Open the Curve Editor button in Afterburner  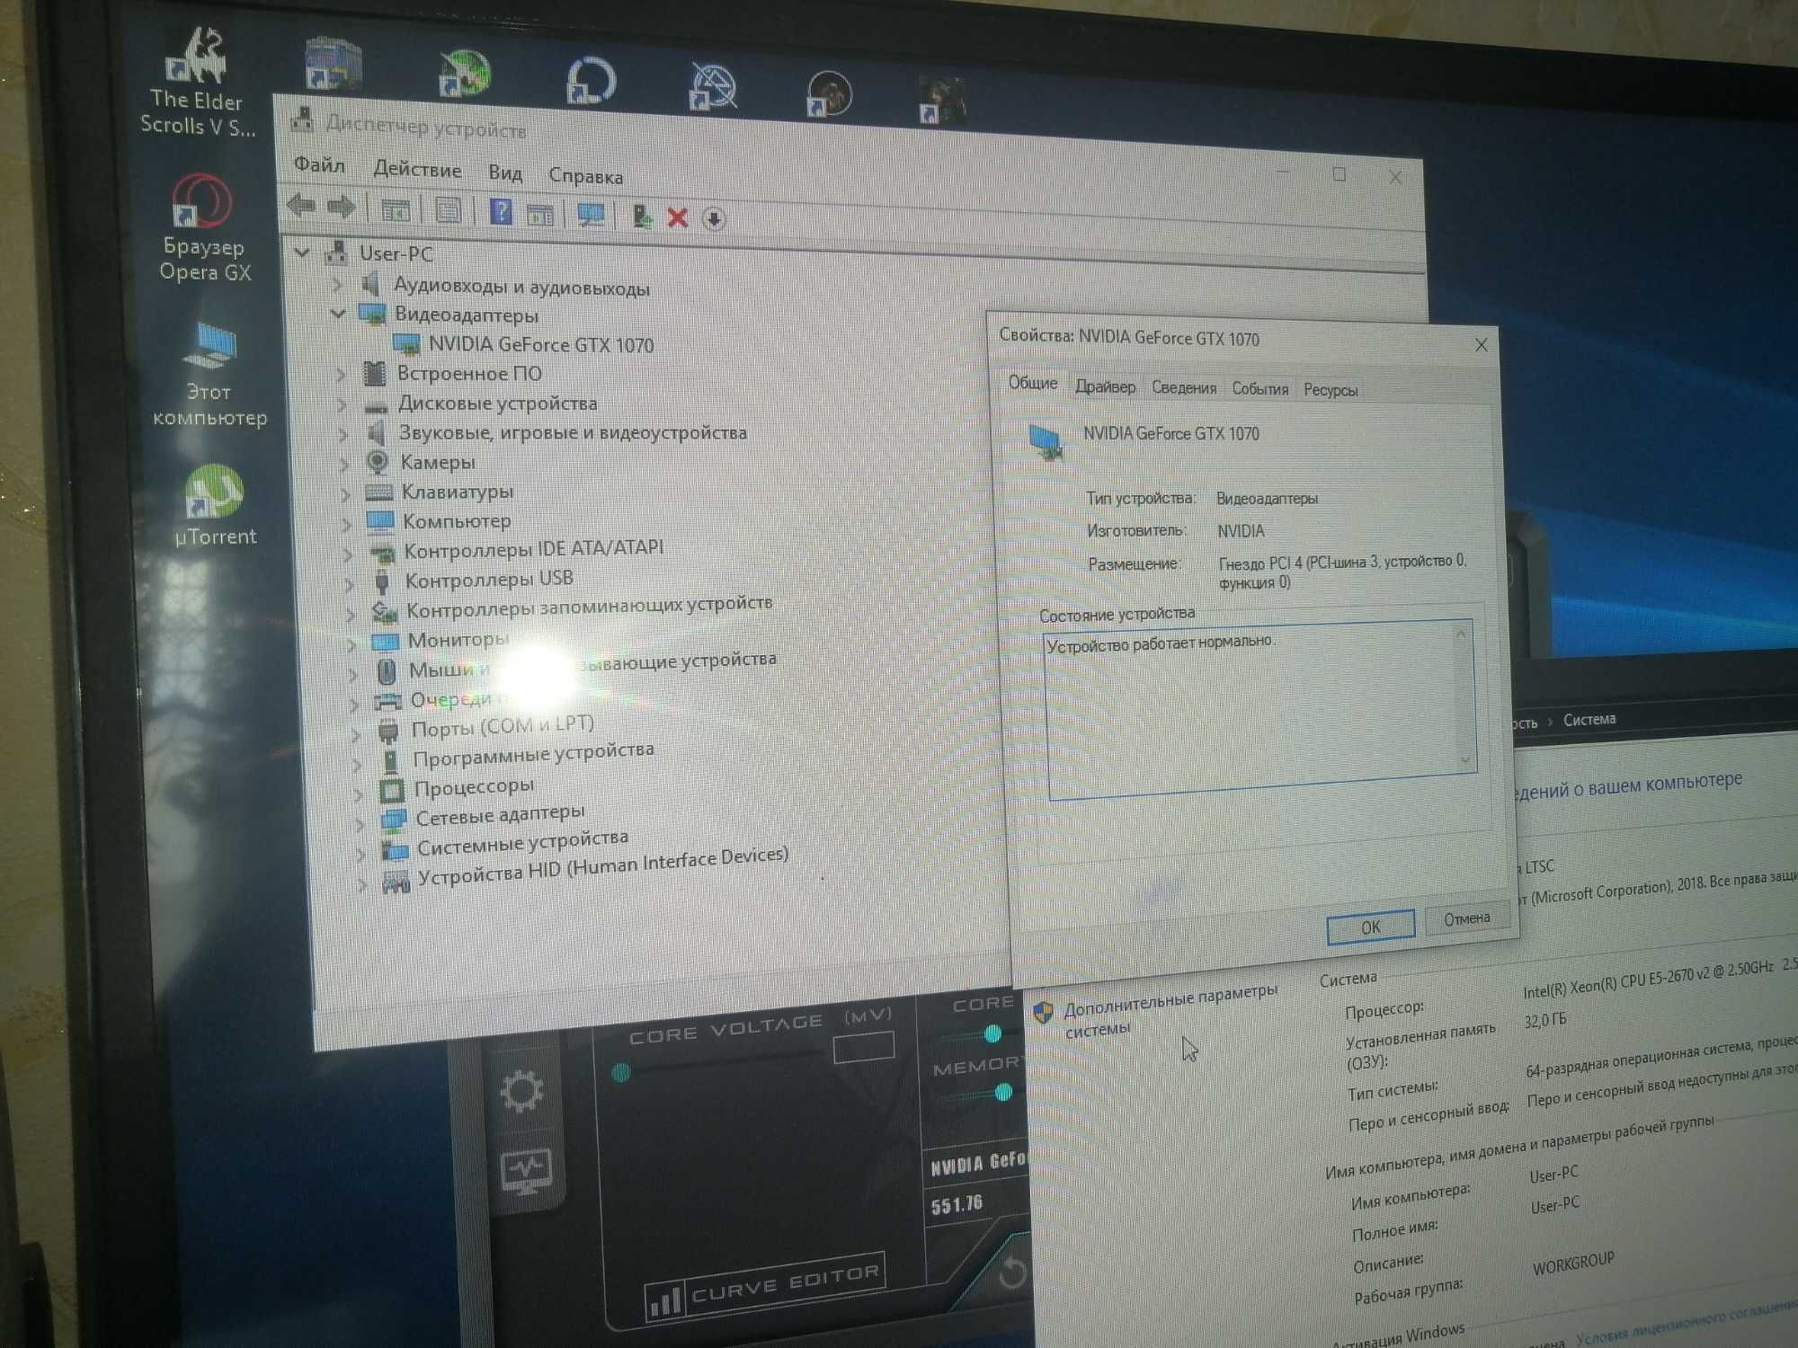(766, 1285)
